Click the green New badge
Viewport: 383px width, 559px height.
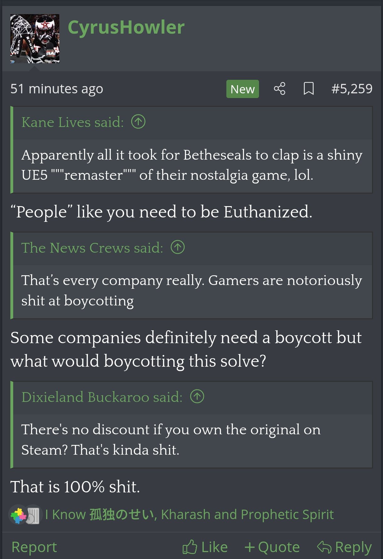[242, 89]
